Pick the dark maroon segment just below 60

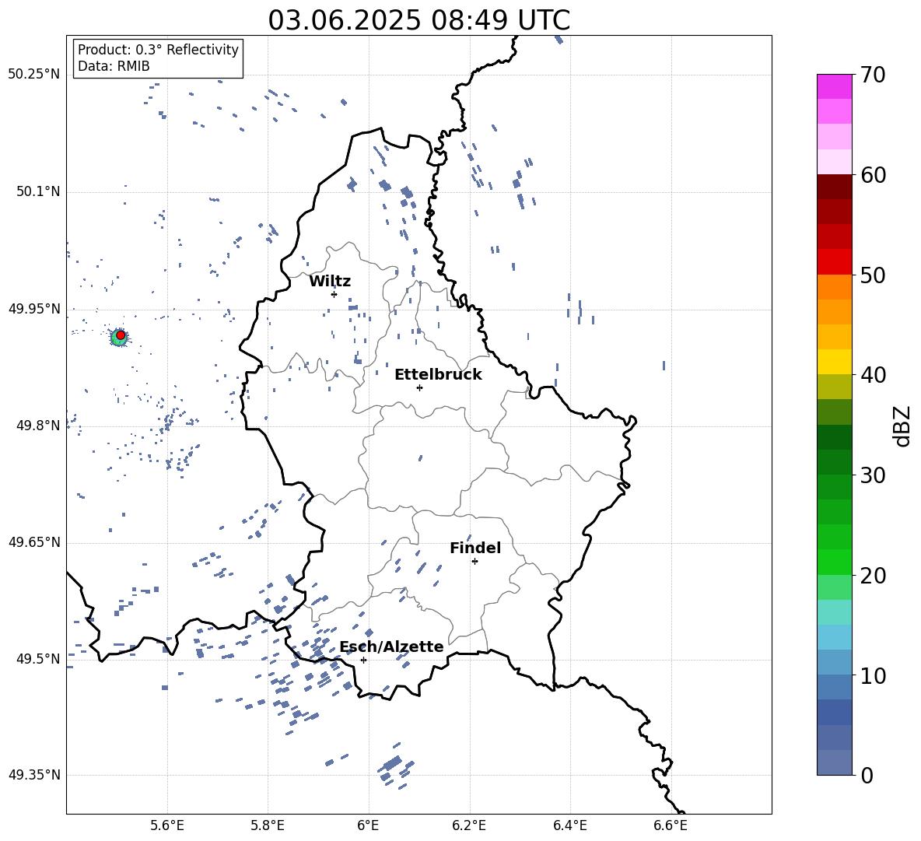click(835, 187)
